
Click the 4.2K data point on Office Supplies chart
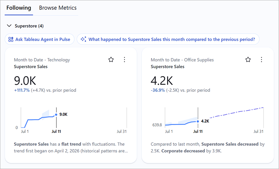pyautogui.click(x=198, y=122)
